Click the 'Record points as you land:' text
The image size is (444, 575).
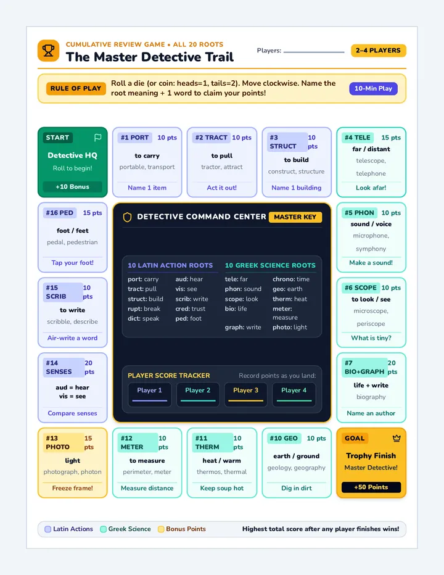tap(277, 376)
